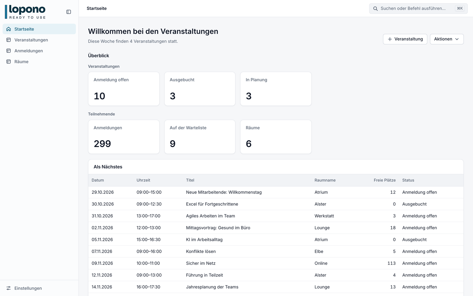Click the Titel column header

pos(190,180)
